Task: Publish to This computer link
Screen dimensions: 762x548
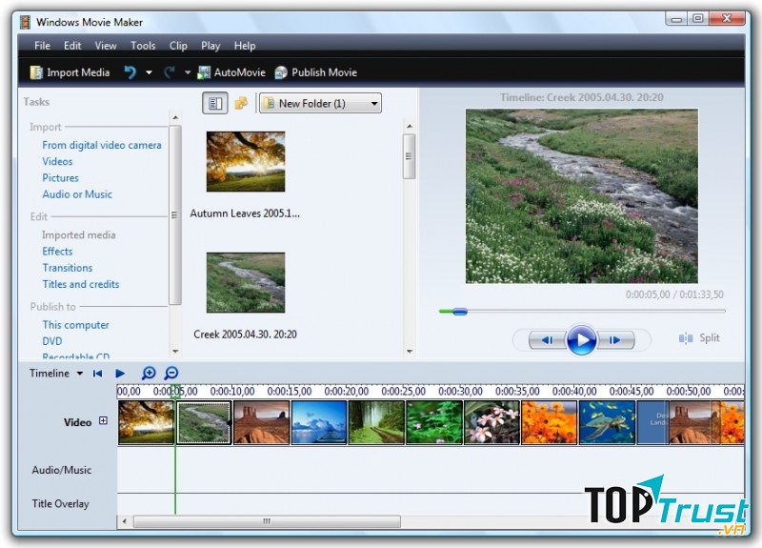Action: pyautogui.click(x=75, y=325)
